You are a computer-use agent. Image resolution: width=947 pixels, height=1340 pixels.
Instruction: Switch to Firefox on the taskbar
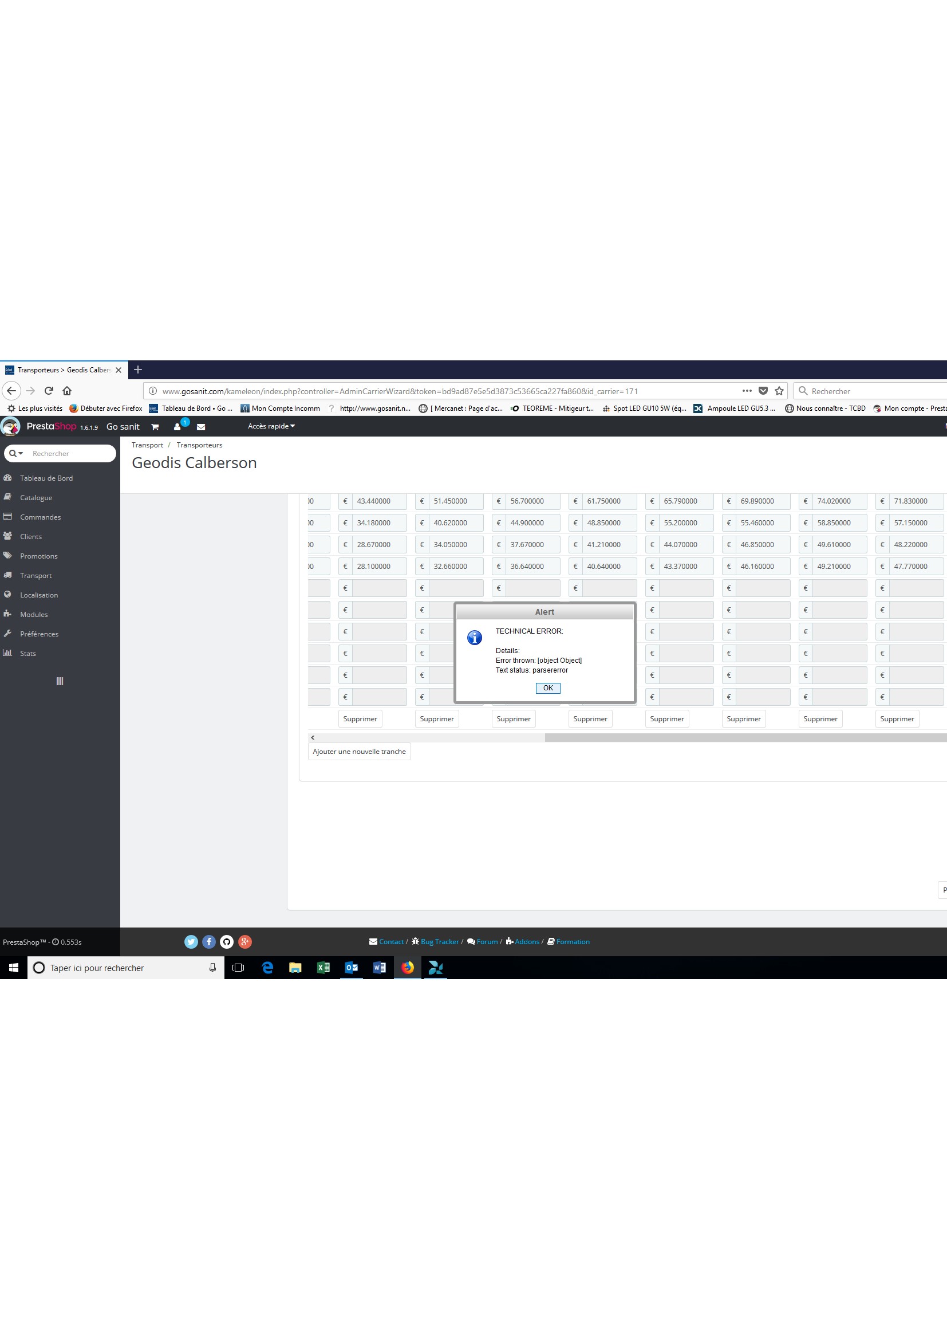coord(408,968)
